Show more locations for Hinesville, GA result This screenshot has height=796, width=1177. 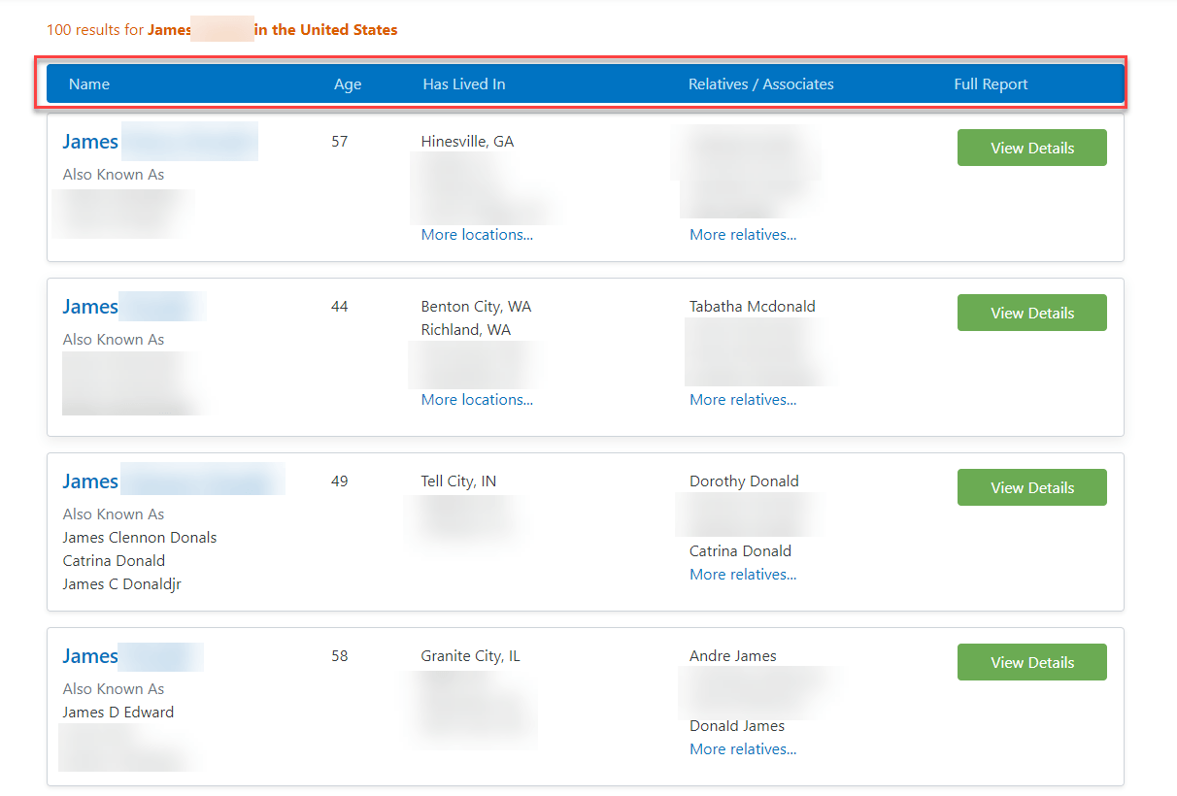477,235
